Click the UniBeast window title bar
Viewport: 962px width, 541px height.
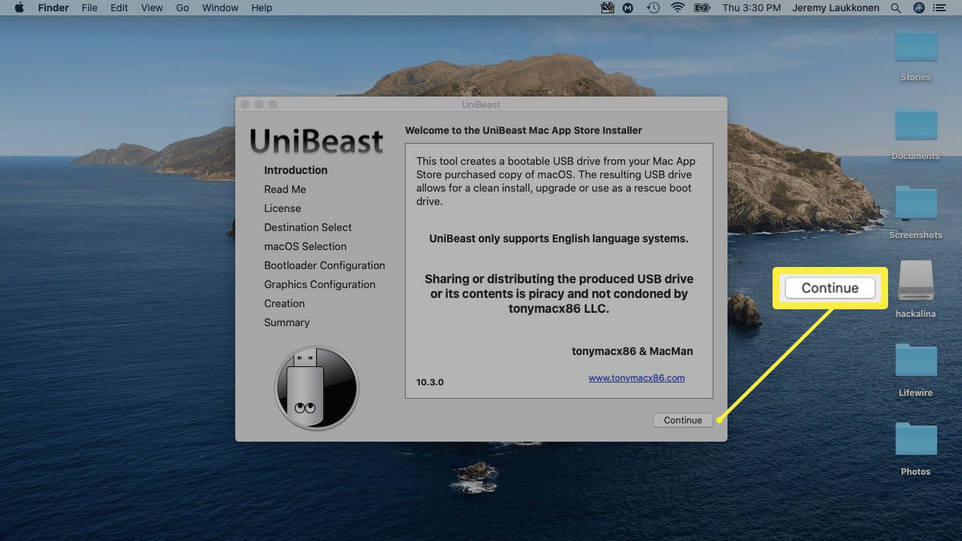[x=481, y=104]
